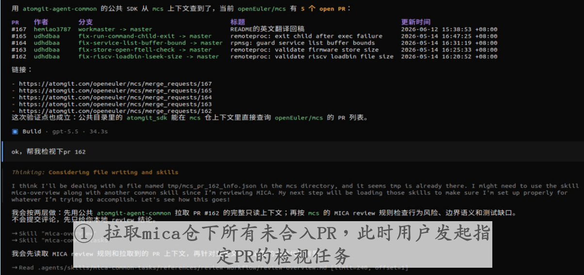Open the merge_requests/164 link
584x275 pixels.
coord(115,97)
